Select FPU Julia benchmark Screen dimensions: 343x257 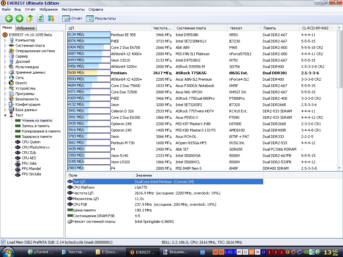(x=29, y=163)
